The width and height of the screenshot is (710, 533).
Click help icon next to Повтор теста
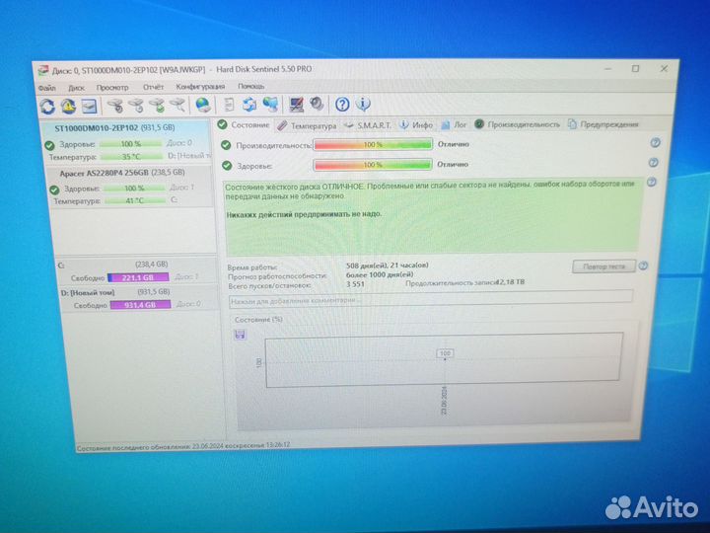coord(643,266)
